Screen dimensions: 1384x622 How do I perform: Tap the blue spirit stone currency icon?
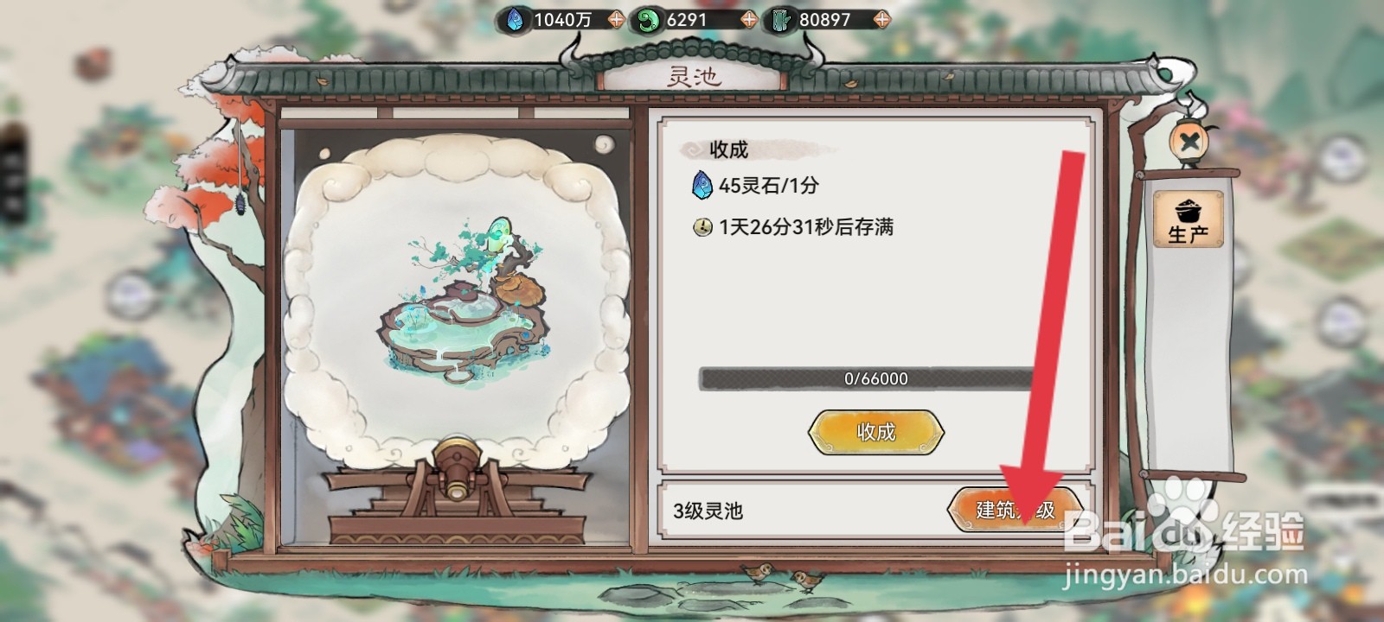pos(515,20)
